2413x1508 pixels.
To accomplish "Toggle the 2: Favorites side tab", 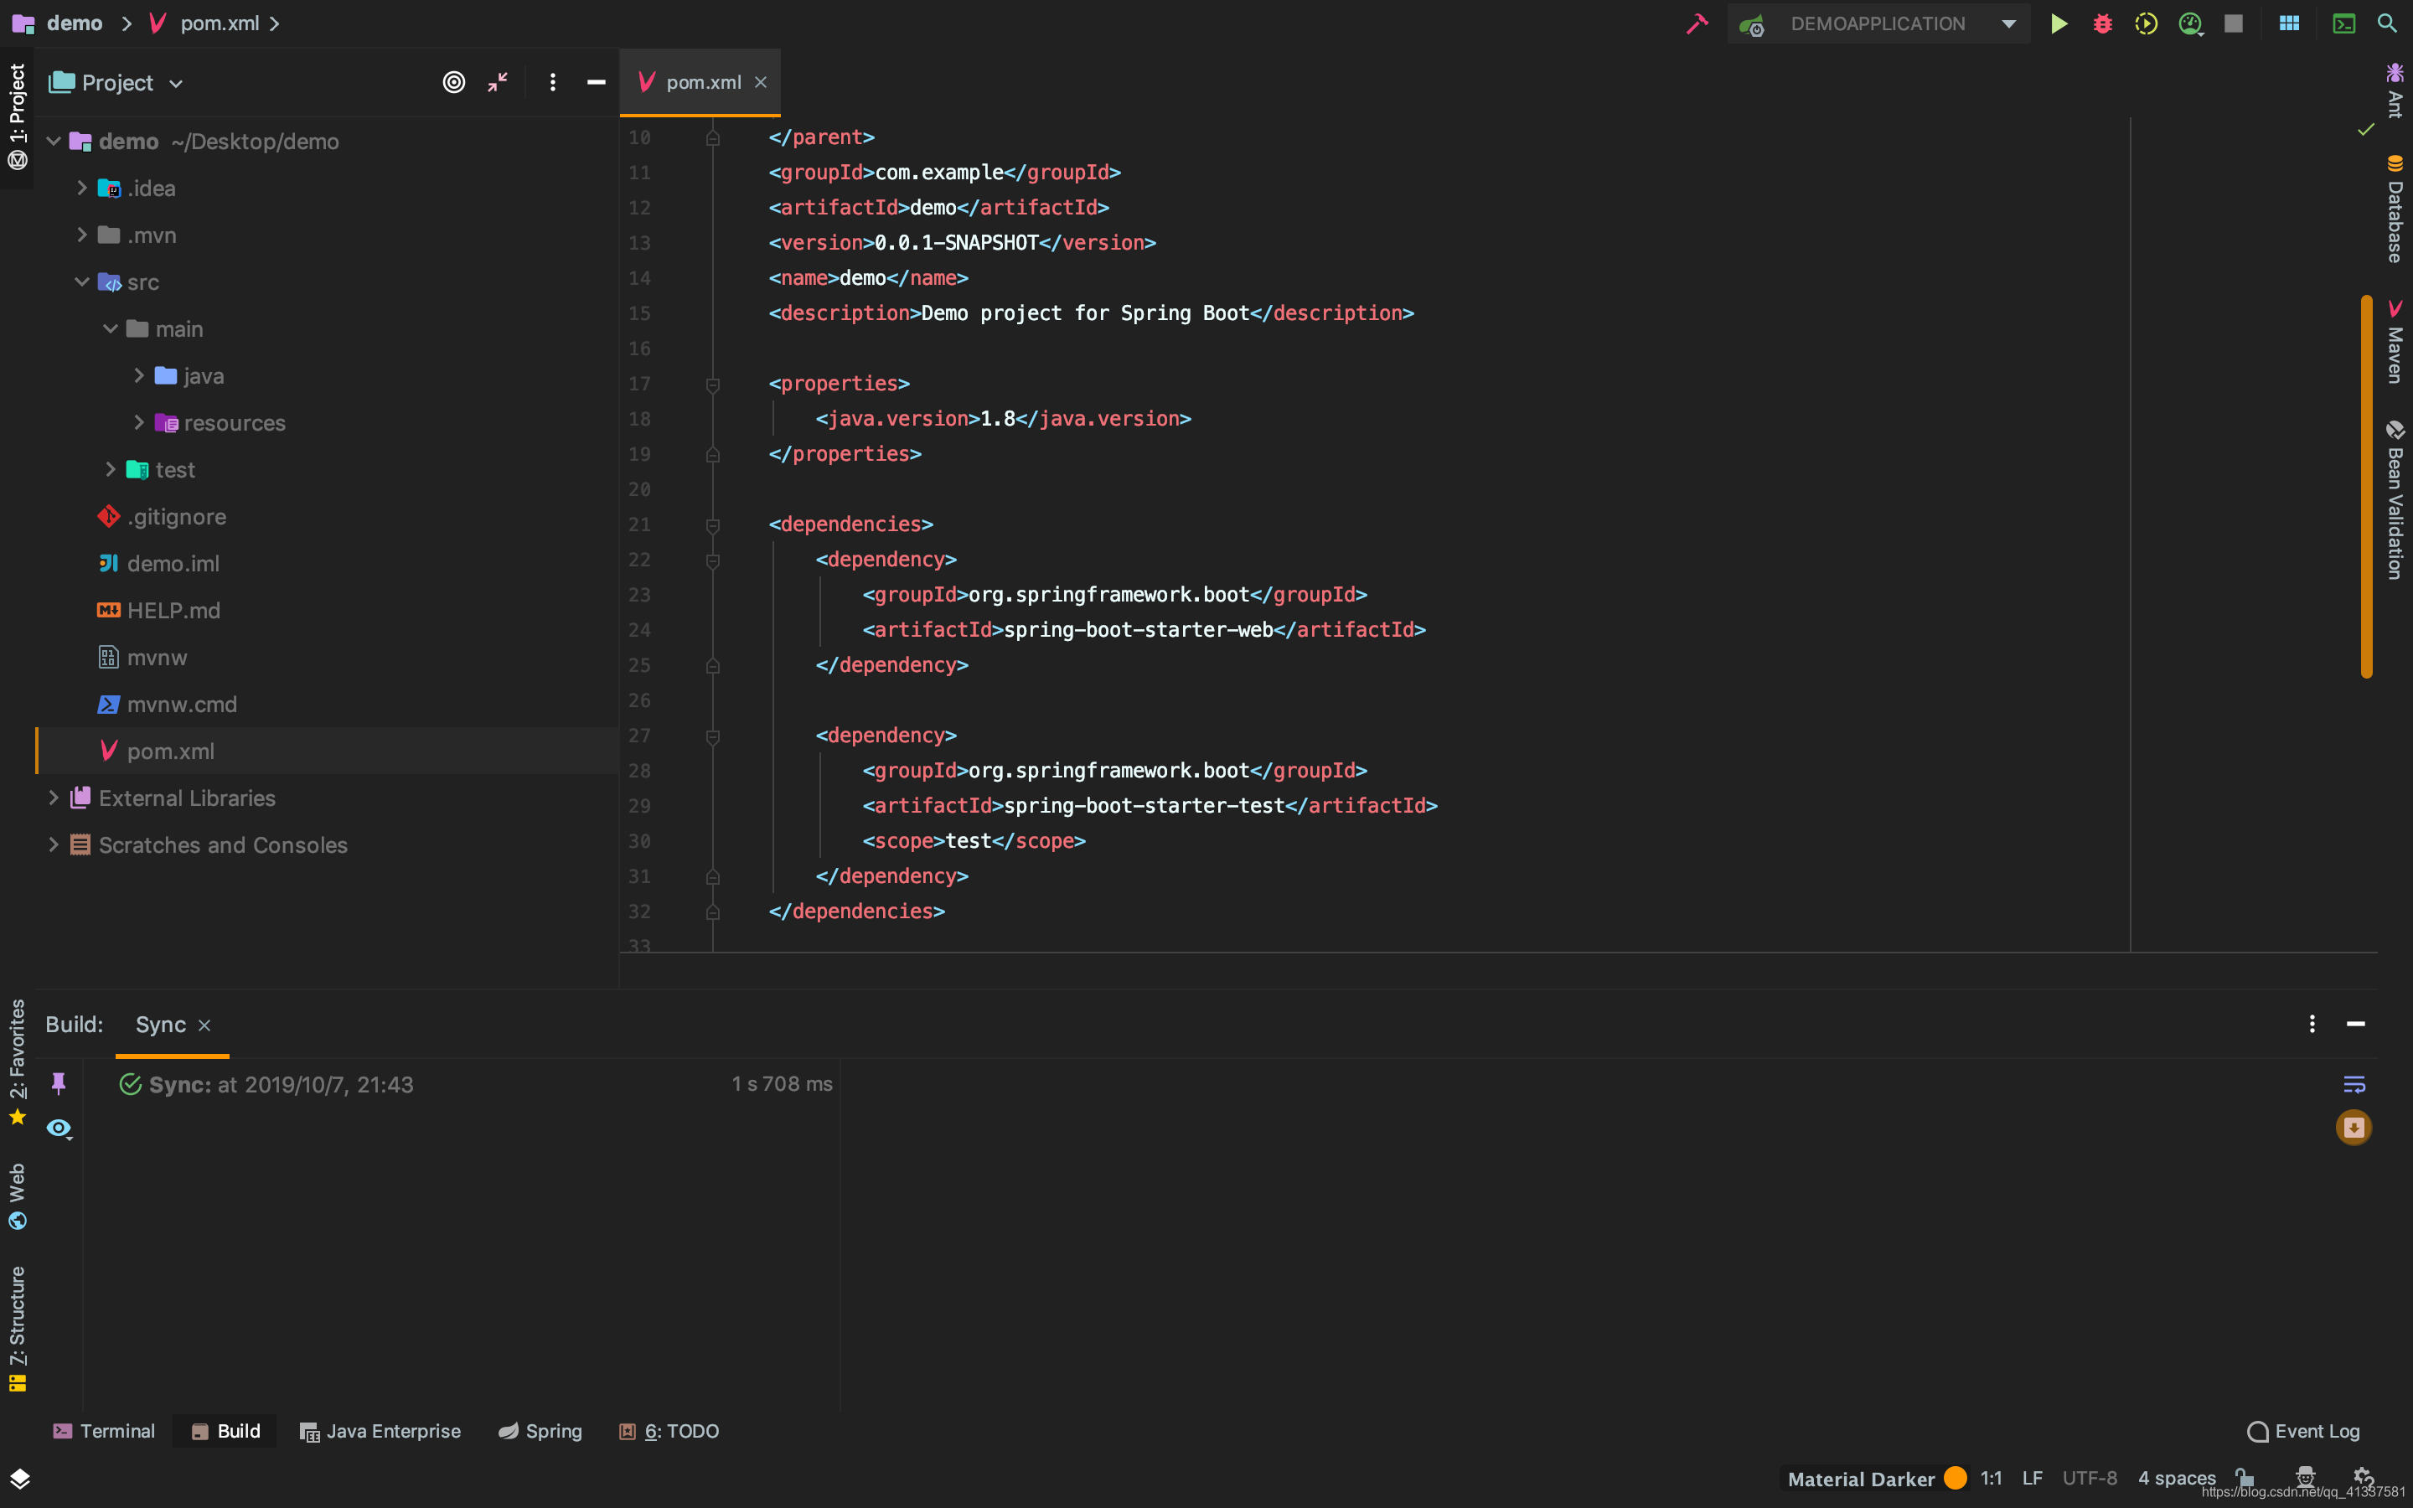I will (x=17, y=1062).
